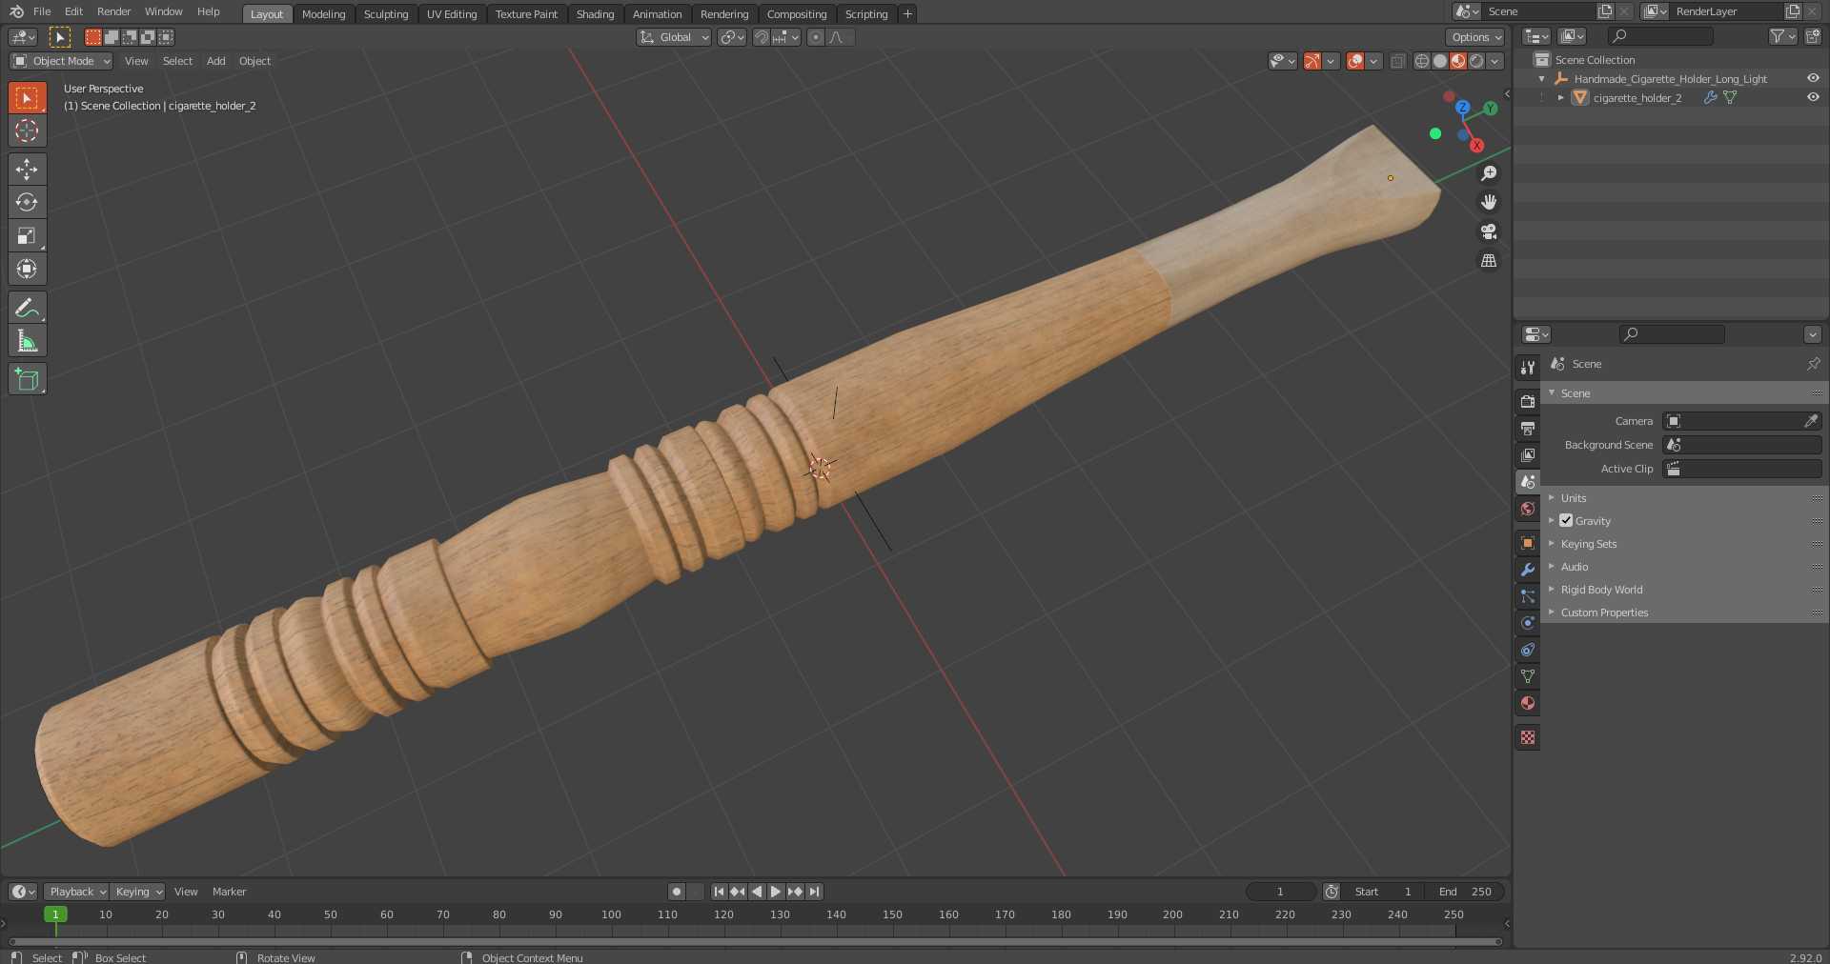Image resolution: width=1830 pixels, height=964 pixels.
Task: Open the timeline Keying popover
Action: (137, 892)
